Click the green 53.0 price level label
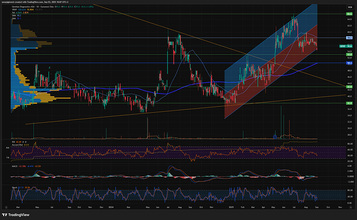This screenshot has height=220, width=357. pos(349,54)
